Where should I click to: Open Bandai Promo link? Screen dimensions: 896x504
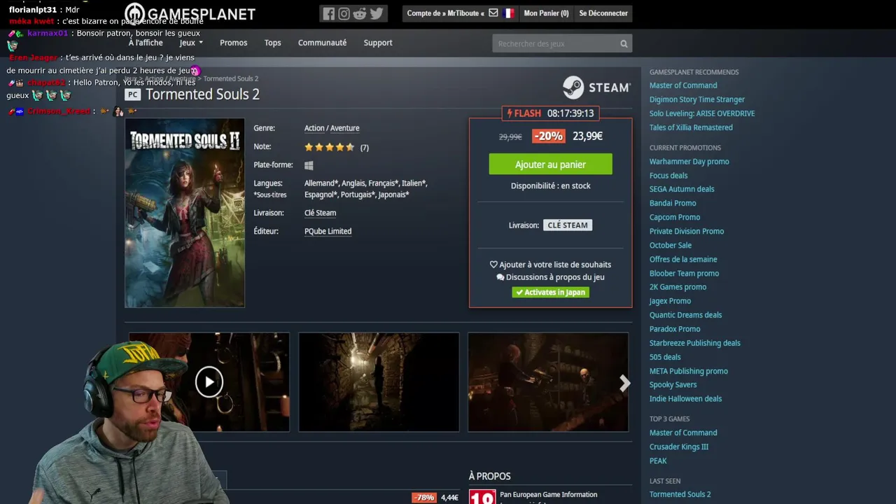[673, 203]
